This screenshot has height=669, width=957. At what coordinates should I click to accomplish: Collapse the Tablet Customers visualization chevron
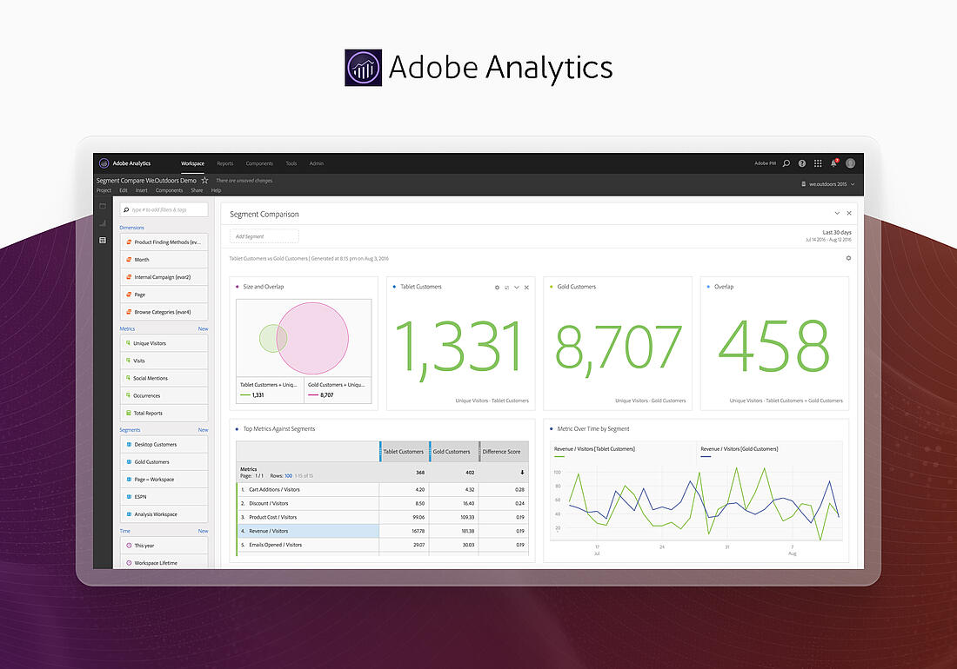tap(516, 287)
